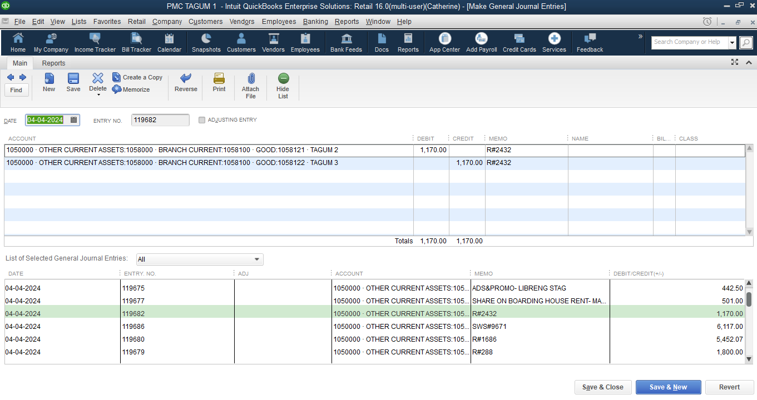This screenshot has height=400, width=757.
Task: Open My Company icon
Action: pos(51,43)
